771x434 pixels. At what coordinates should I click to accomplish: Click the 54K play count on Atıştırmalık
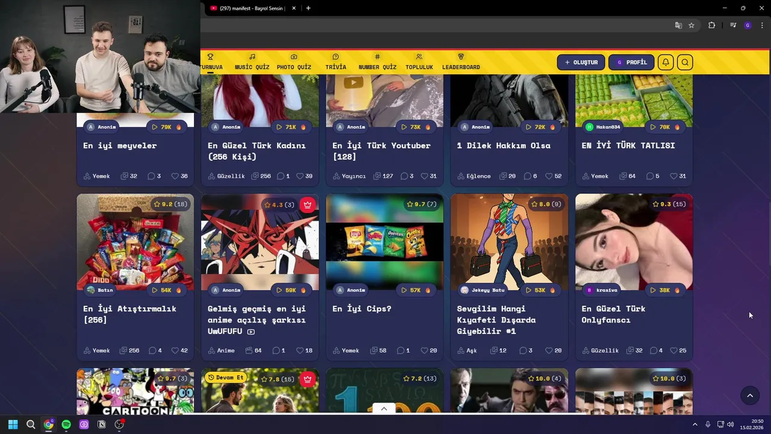tap(166, 290)
